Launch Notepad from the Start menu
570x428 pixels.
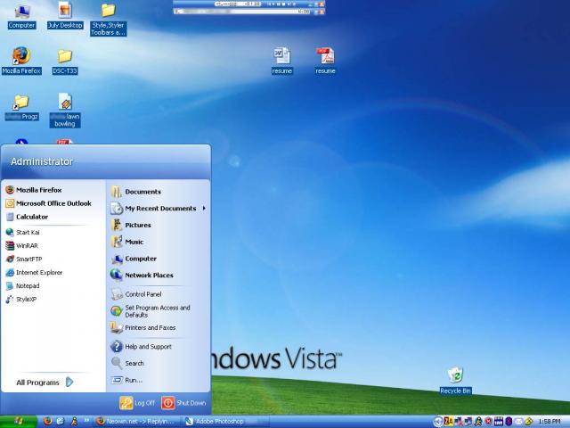(22, 286)
